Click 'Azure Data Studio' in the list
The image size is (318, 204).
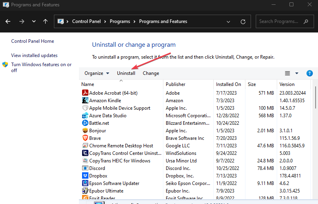[108, 116]
